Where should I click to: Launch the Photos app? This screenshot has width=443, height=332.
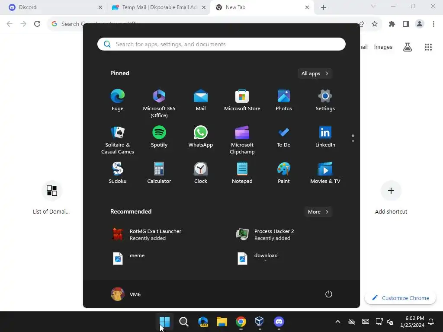[284, 100]
